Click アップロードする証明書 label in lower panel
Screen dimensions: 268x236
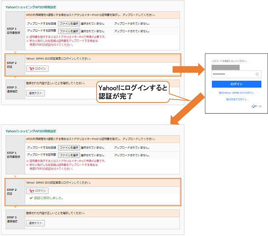(42, 155)
